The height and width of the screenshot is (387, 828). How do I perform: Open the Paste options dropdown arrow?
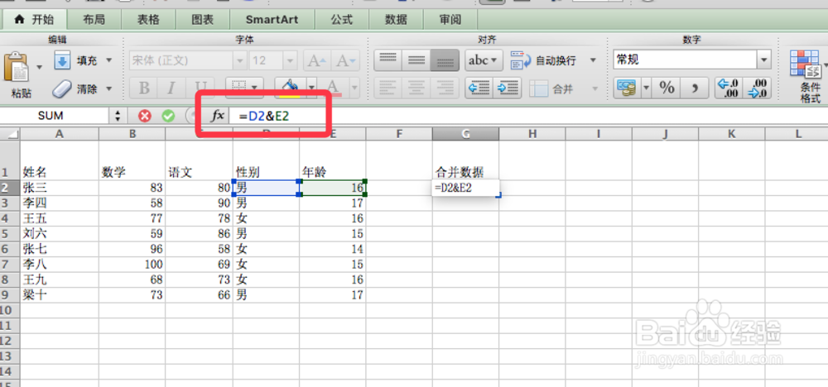[39, 68]
